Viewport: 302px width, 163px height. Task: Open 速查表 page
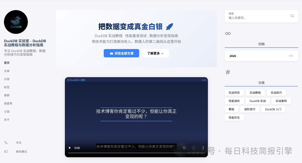pyautogui.click(x=8, y=103)
